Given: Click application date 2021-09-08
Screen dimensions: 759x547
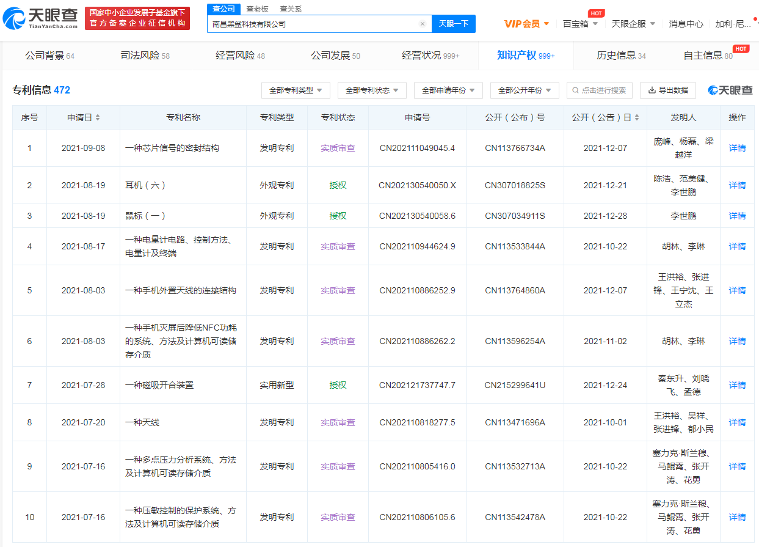Looking at the screenshot, I should click(x=83, y=148).
